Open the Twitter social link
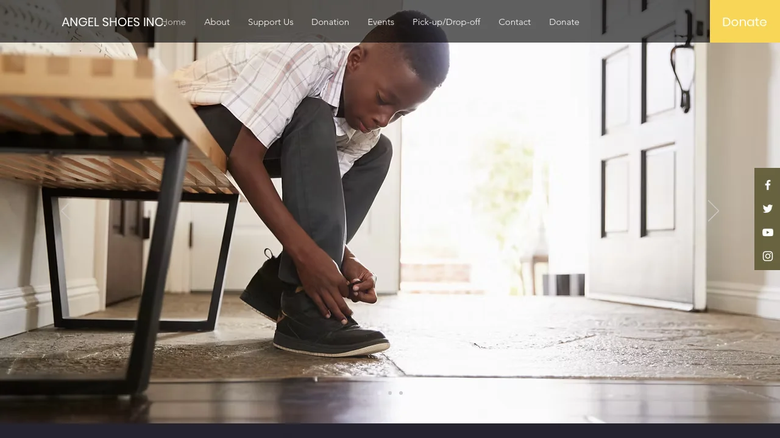The height and width of the screenshot is (438, 780). (768, 209)
